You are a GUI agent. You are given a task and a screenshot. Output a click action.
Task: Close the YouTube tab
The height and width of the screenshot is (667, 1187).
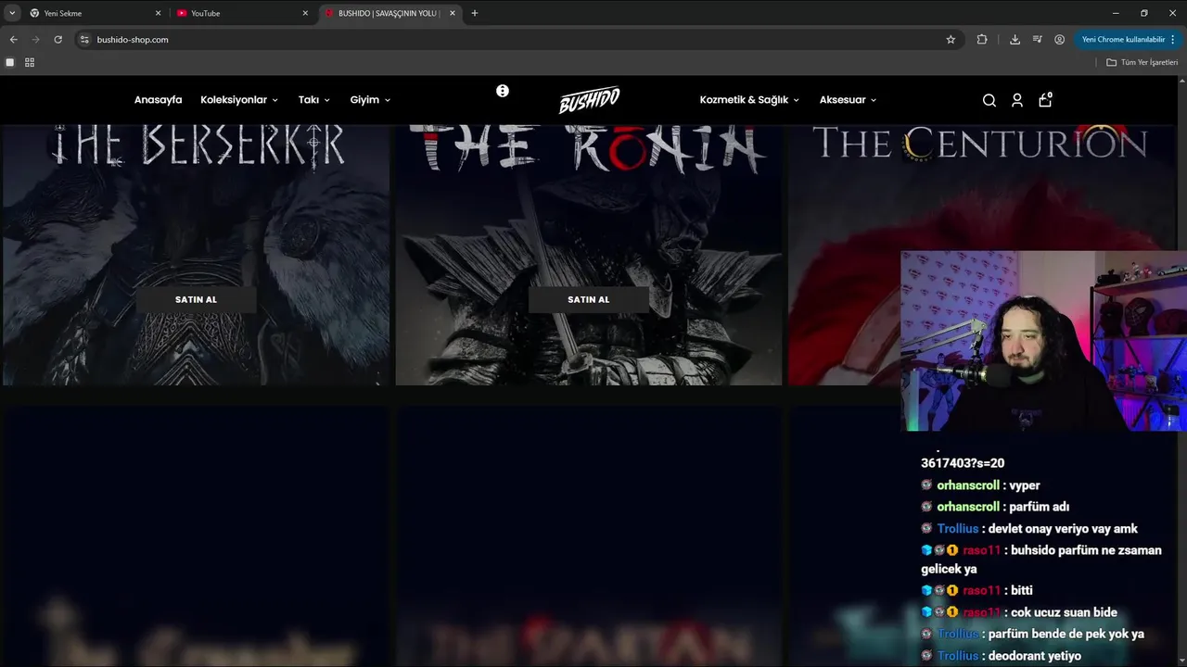(x=305, y=13)
